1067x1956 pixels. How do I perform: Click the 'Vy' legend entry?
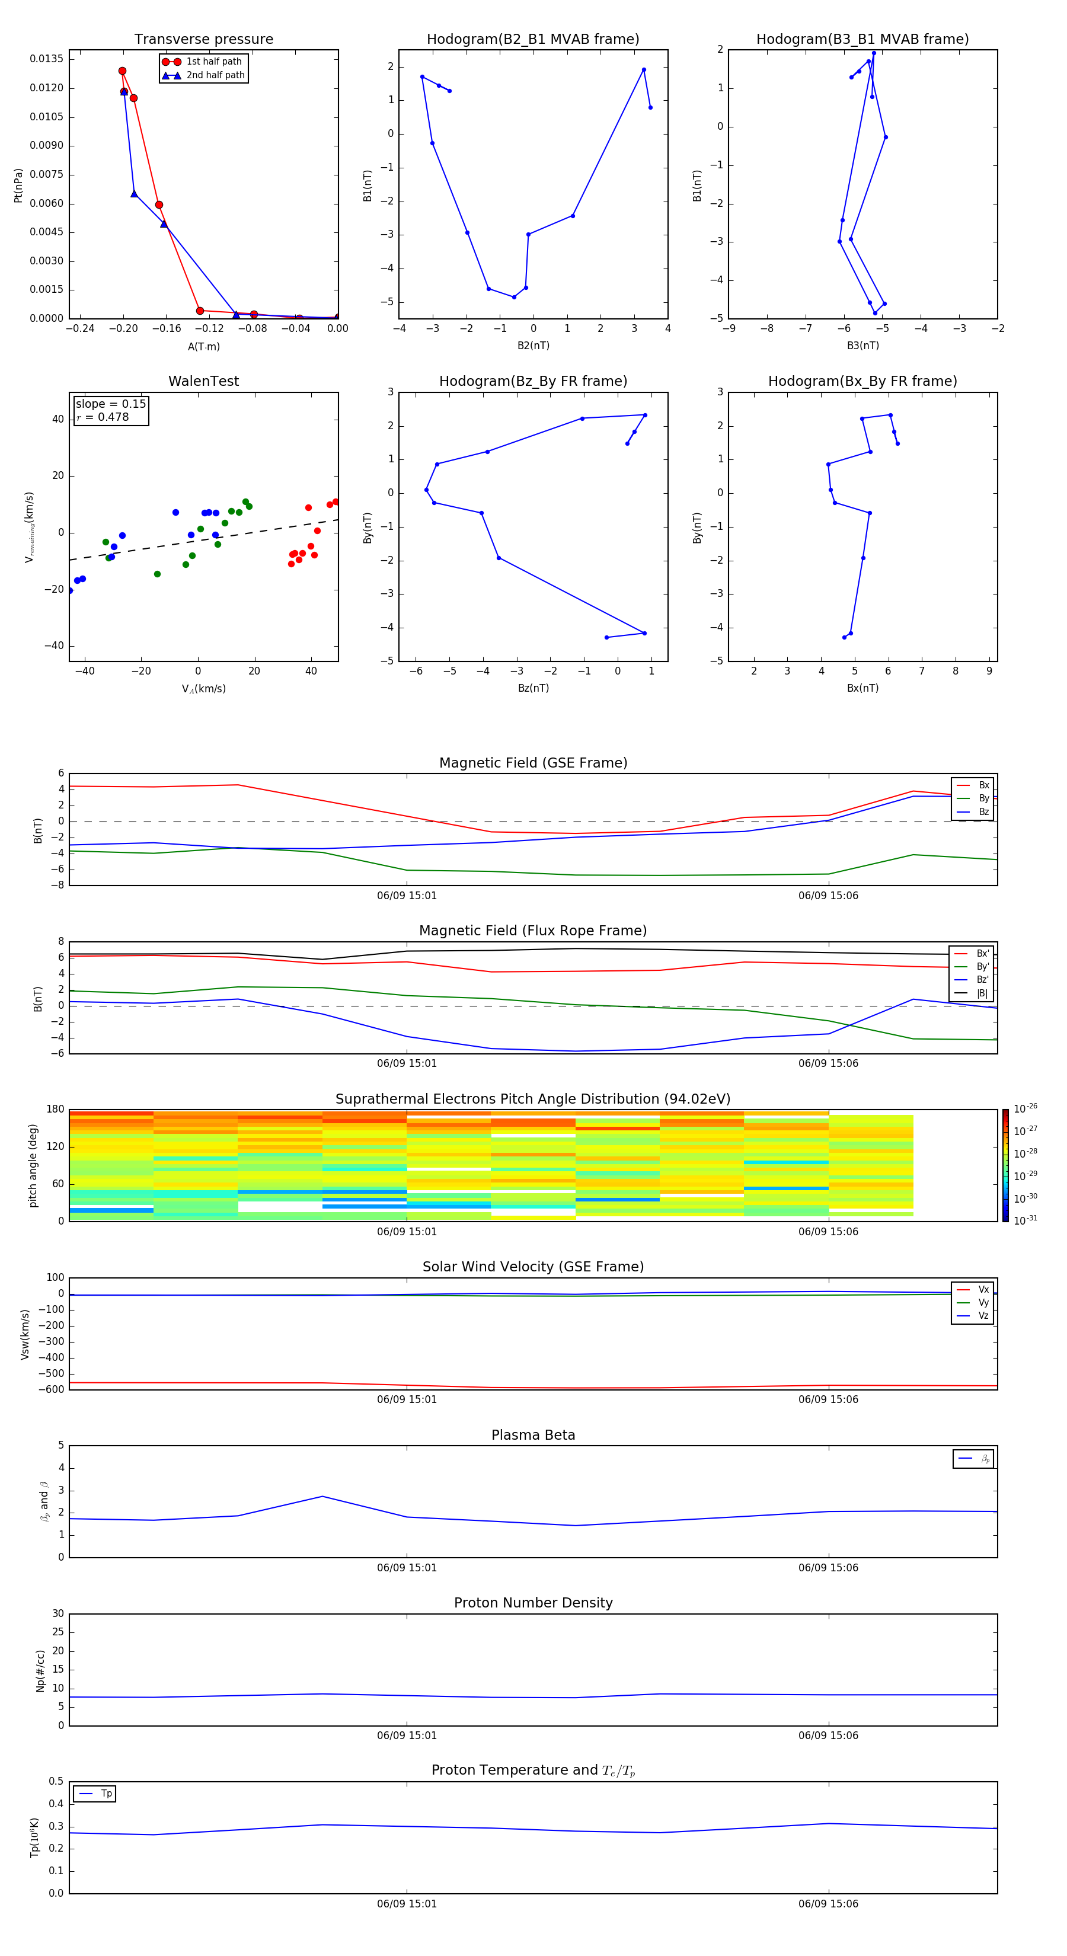coord(973,1302)
